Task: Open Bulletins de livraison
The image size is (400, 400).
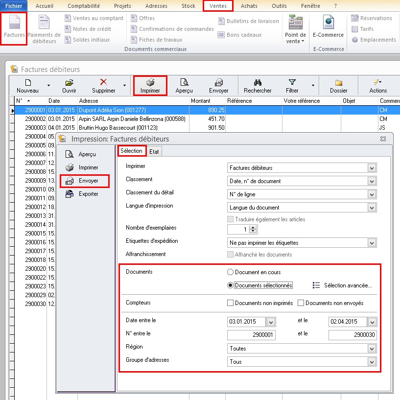Action: coord(248,21)
